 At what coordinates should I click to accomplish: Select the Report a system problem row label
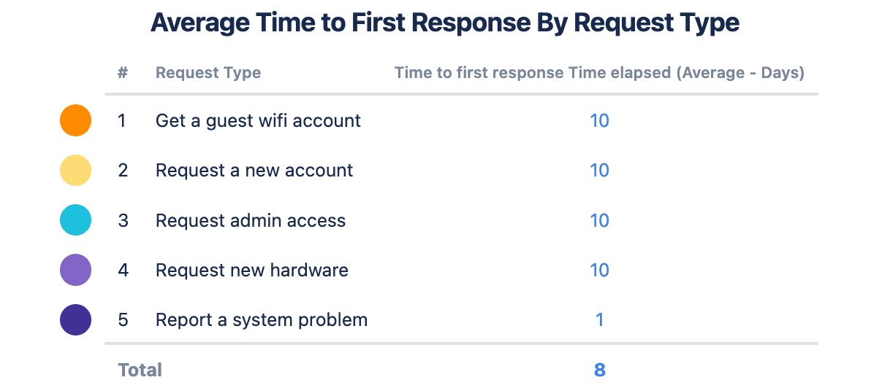[262, 319]
